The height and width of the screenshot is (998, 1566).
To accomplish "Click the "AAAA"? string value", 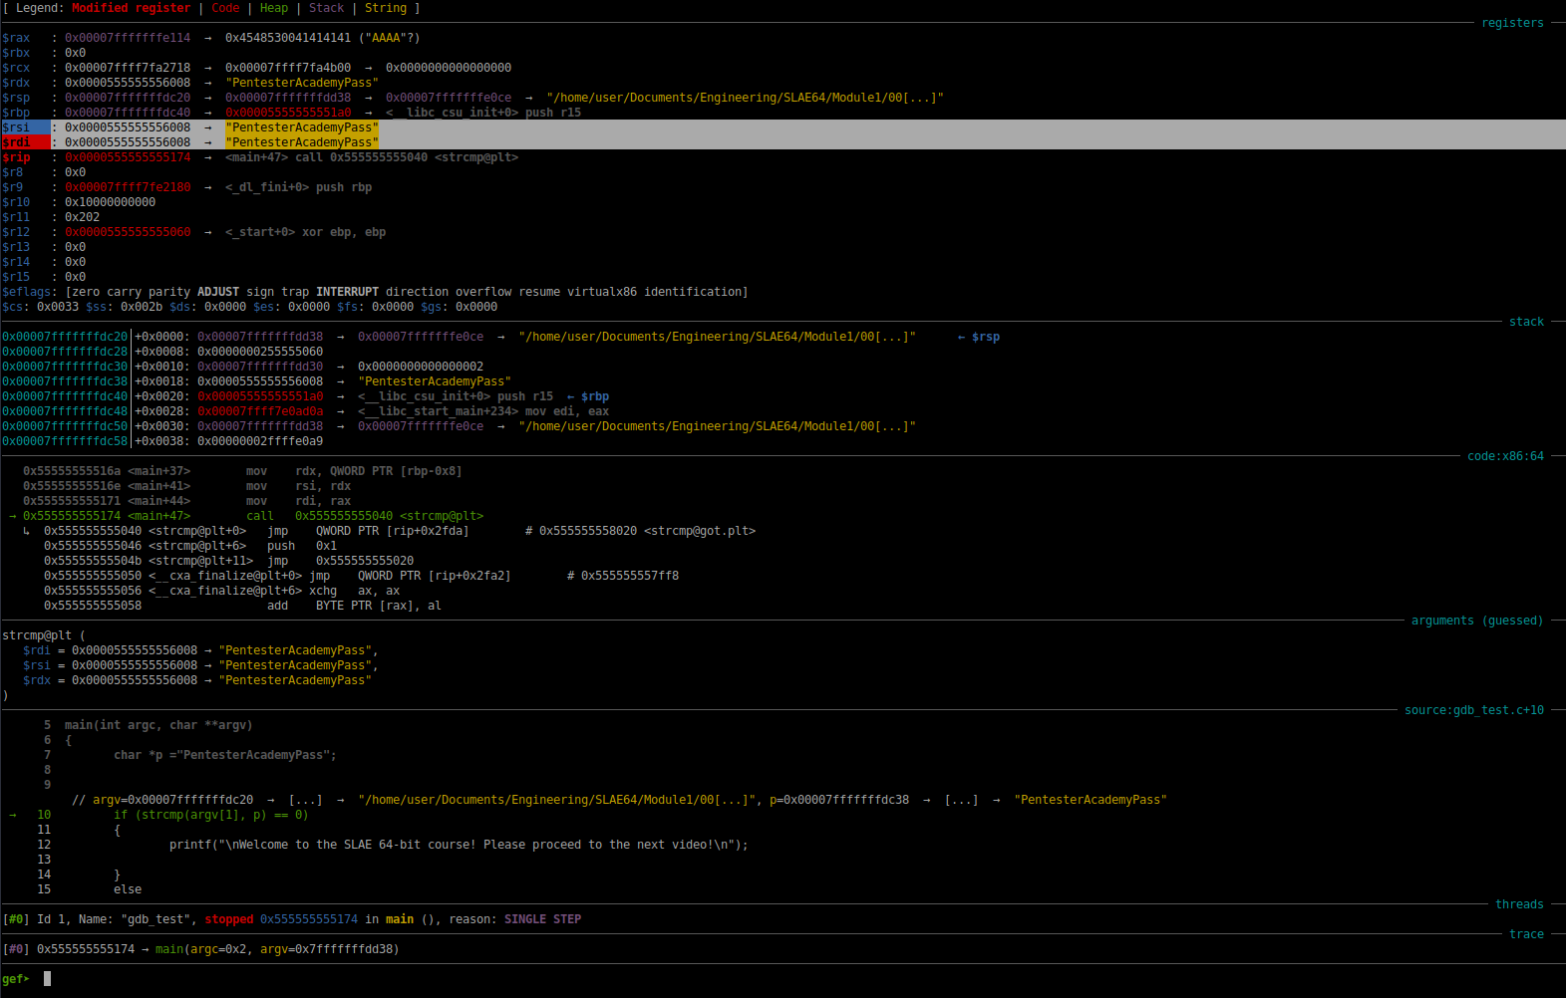I will pyautogui.click(x=389, y=38).
